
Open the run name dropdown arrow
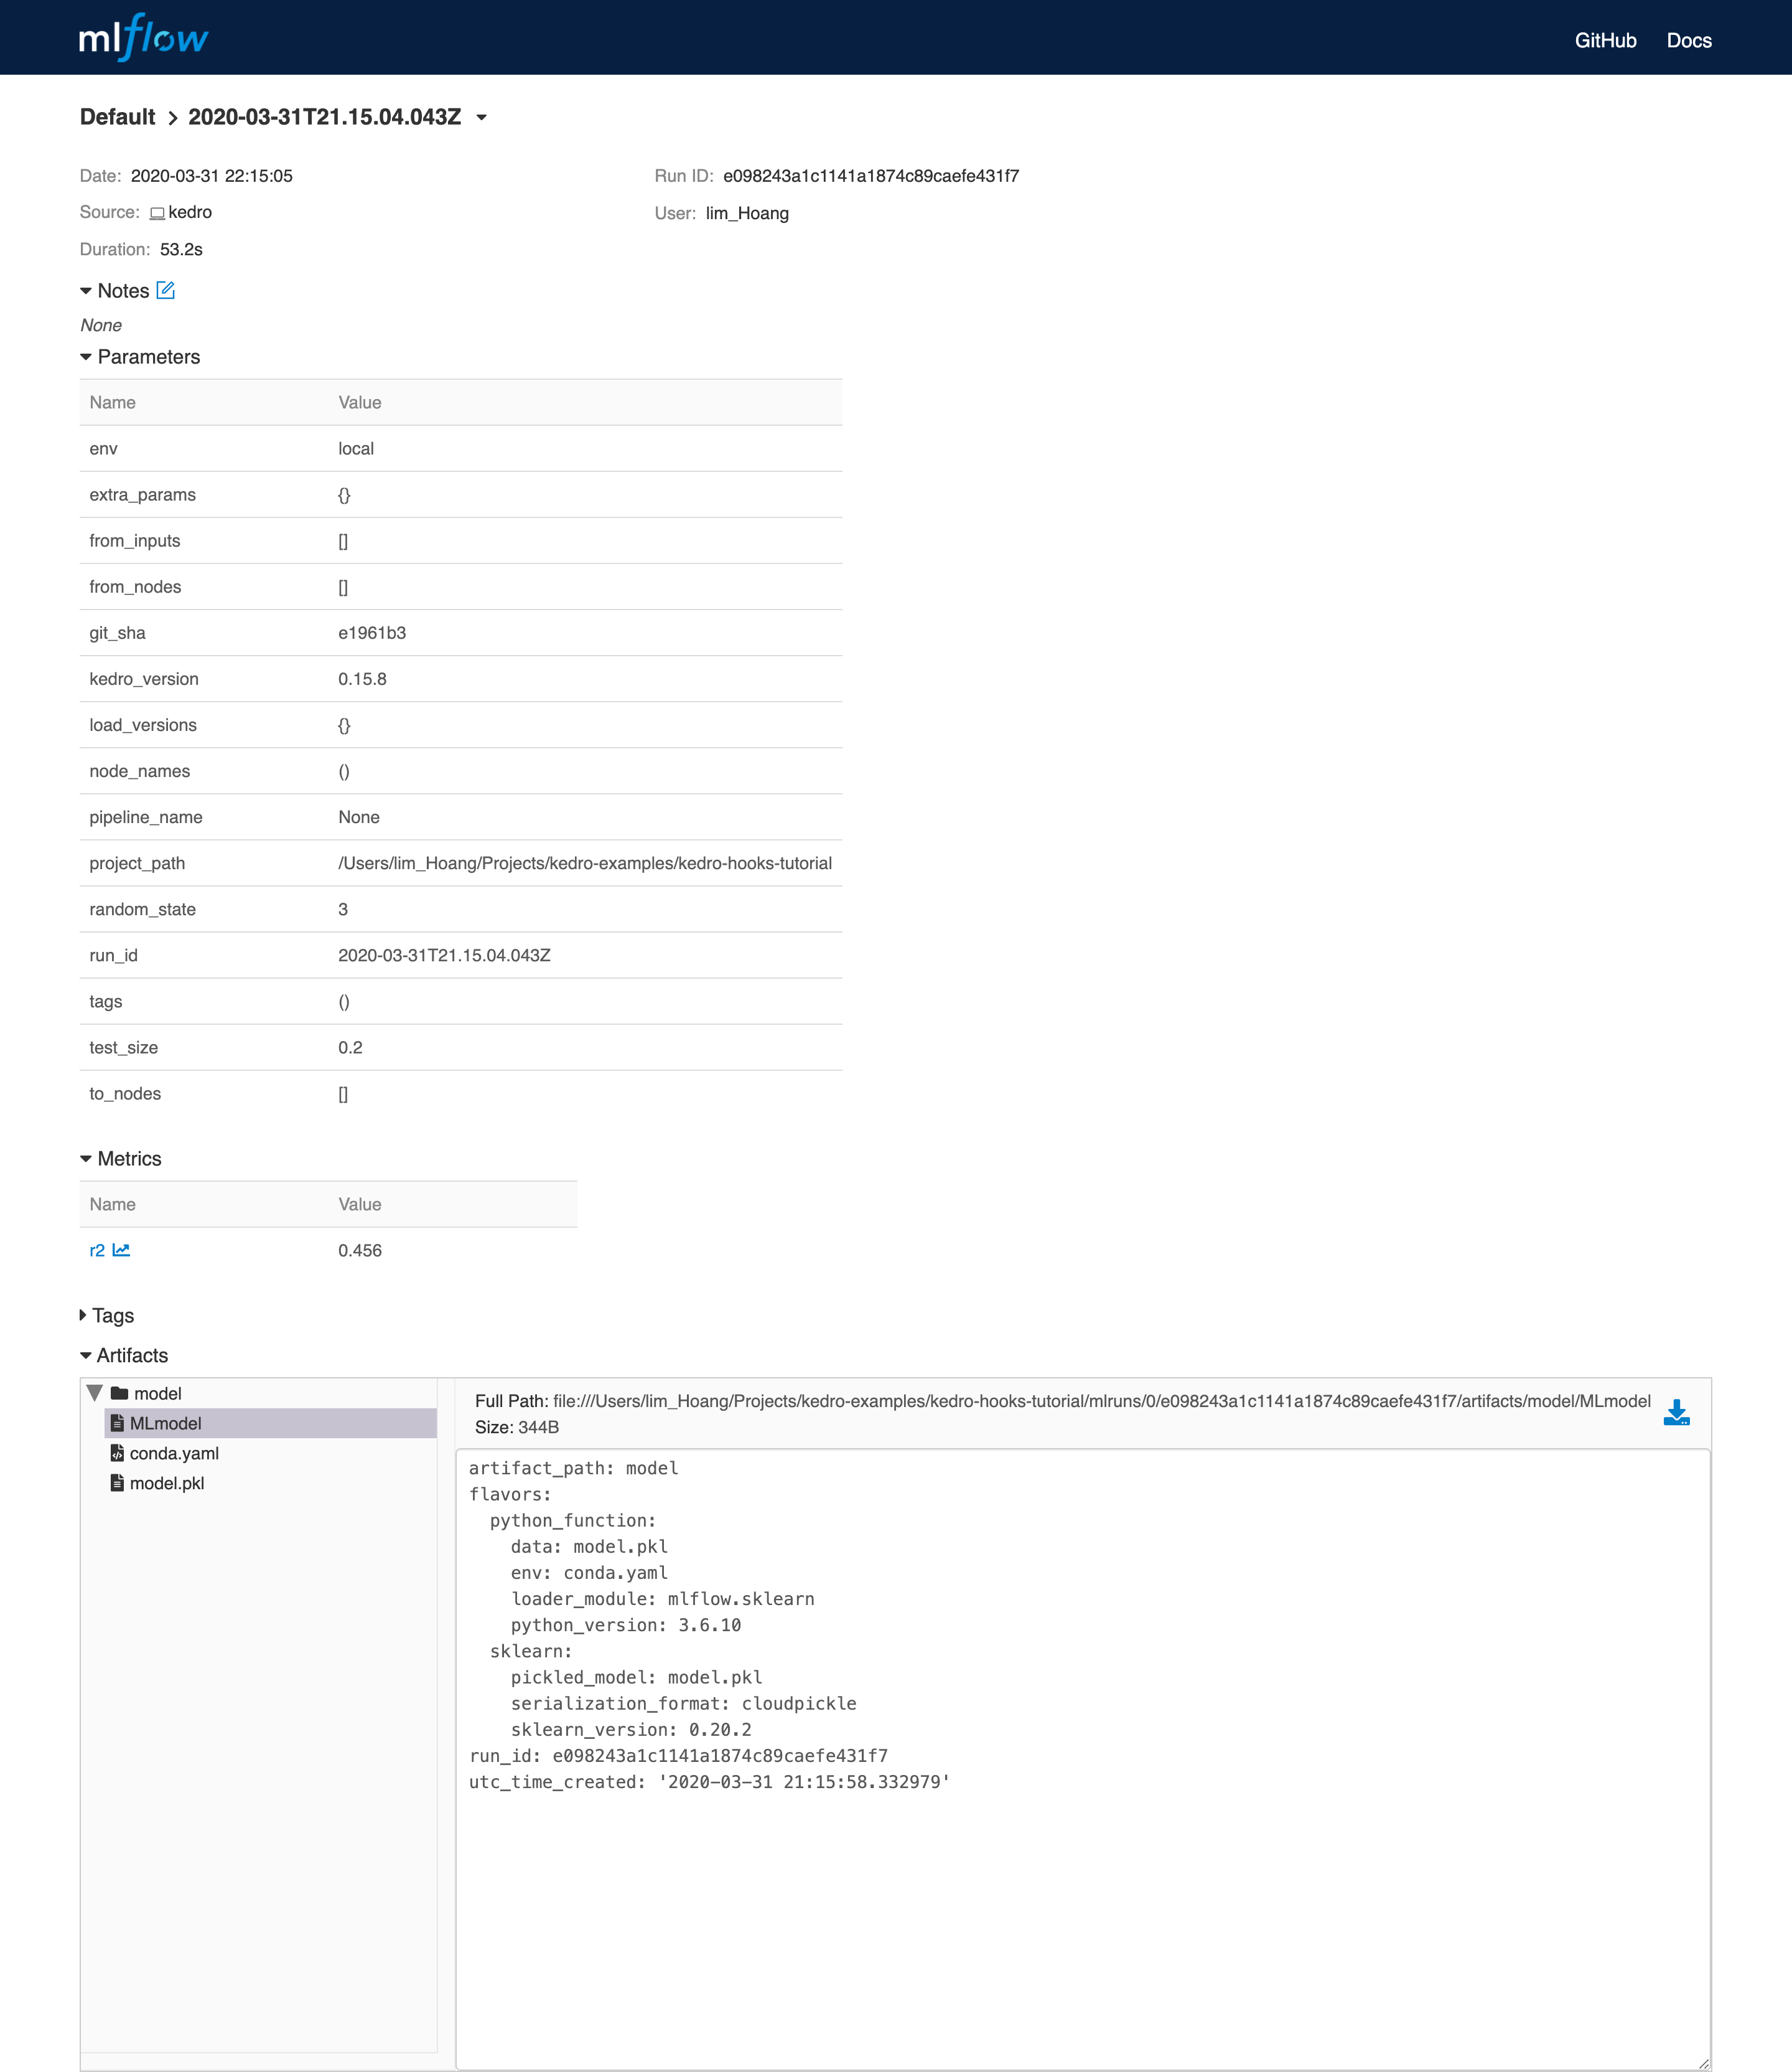(482, 117)
